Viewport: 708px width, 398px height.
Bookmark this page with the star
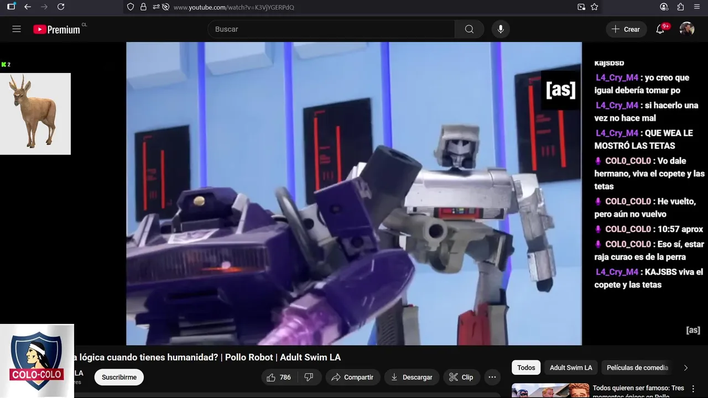click(595, 7)
